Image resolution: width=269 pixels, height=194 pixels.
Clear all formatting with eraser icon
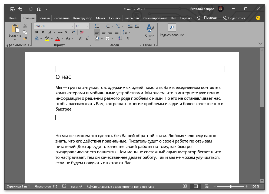click(x=82, y=32)
